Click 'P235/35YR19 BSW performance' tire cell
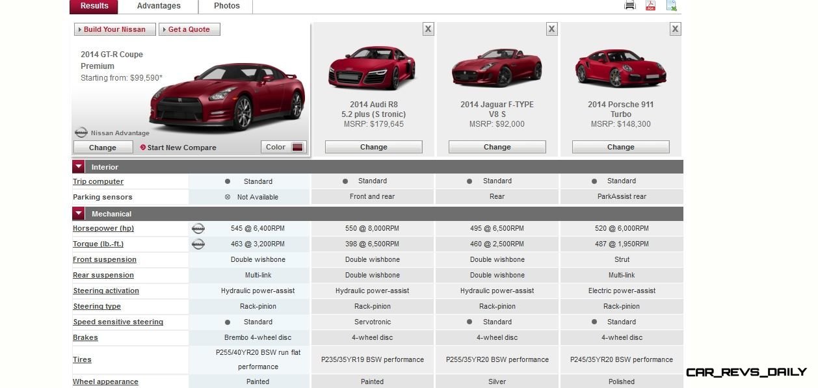 tap(373, 359)
